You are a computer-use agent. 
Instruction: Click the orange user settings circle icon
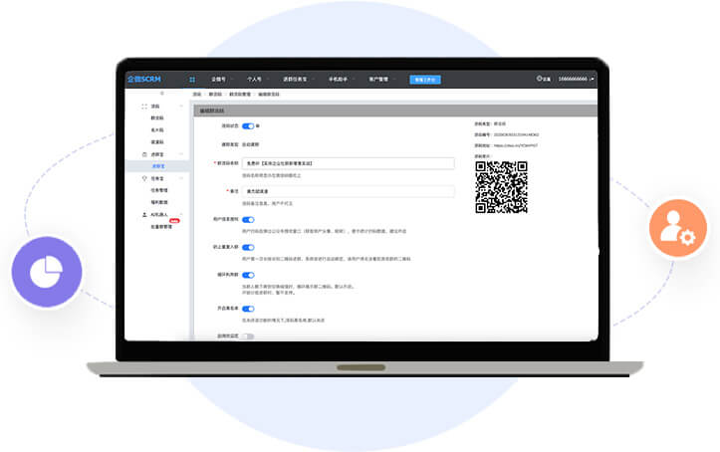coord(677,229)
